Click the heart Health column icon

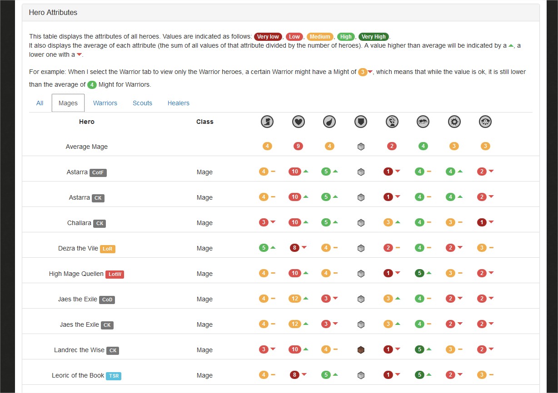[x=298, y=122]
